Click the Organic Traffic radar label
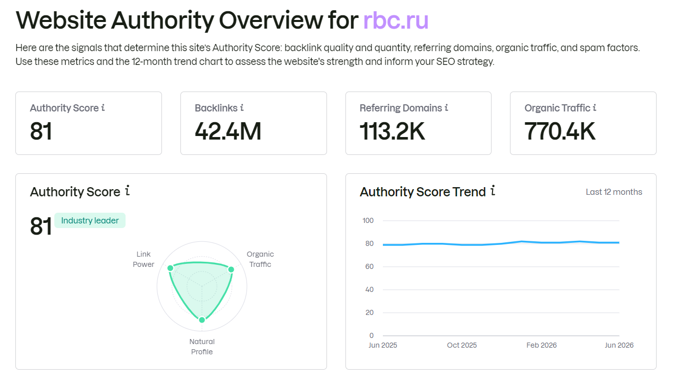This screenshot has width=674, height=385. [x=260, y=259]
